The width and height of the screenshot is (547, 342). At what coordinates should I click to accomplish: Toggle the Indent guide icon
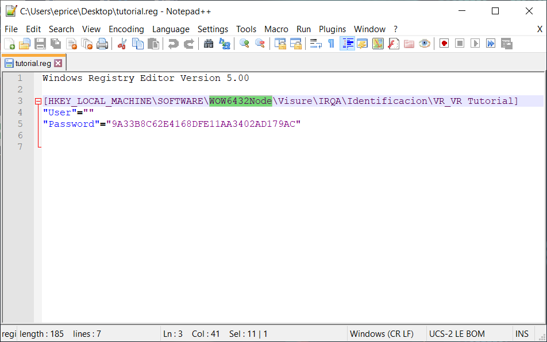(347, 44)
